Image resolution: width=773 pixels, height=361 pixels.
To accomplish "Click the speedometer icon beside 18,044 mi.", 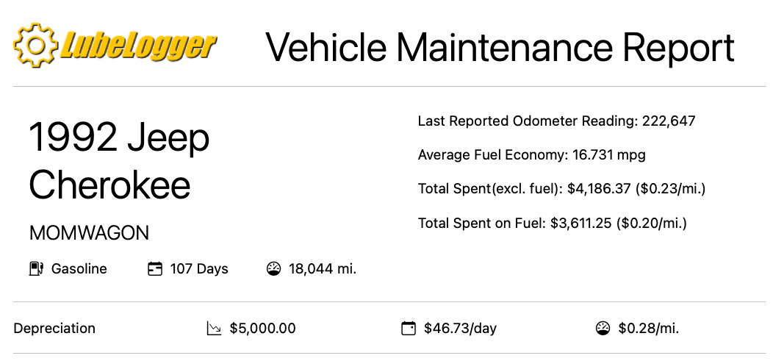I will pos(274,269).
